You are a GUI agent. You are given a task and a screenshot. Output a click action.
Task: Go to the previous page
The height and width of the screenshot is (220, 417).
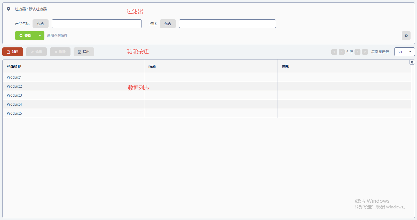(342, 52)
